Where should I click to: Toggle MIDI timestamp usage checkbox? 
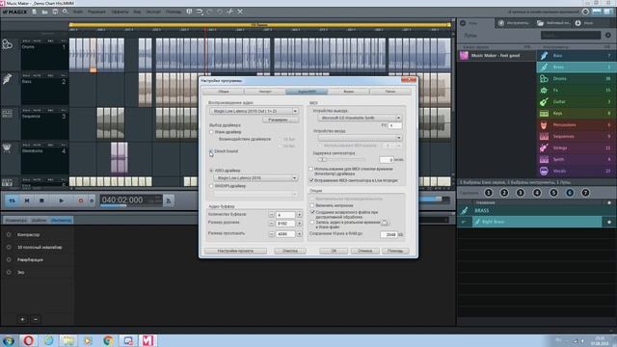(311, 169)
